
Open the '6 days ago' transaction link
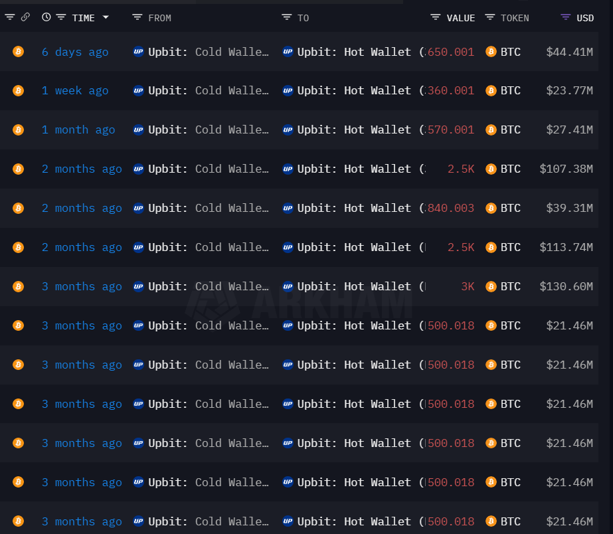click(x=75, y=52)
